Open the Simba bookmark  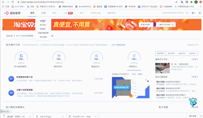(83, 7)
